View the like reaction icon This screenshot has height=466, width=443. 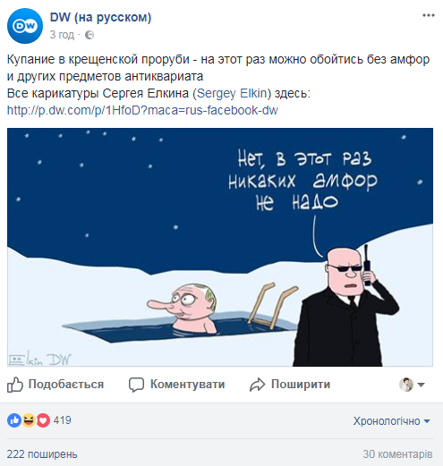click(x=14, y=420)
